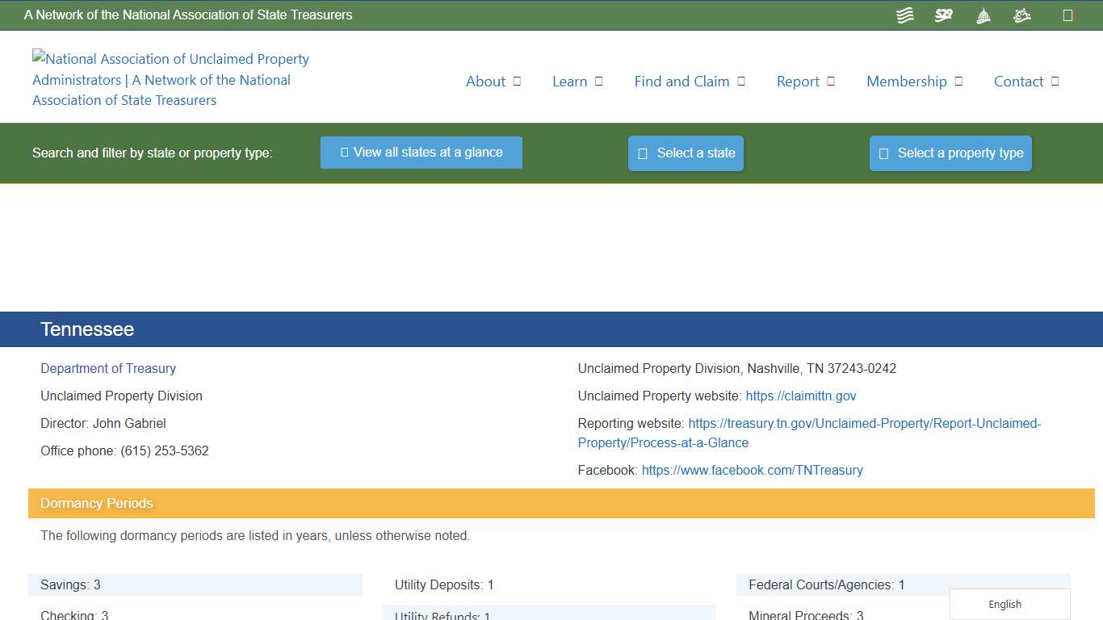Select the capitol building network icon
Viewport: 1103px width, 620px height.
[x=983, y=15]
